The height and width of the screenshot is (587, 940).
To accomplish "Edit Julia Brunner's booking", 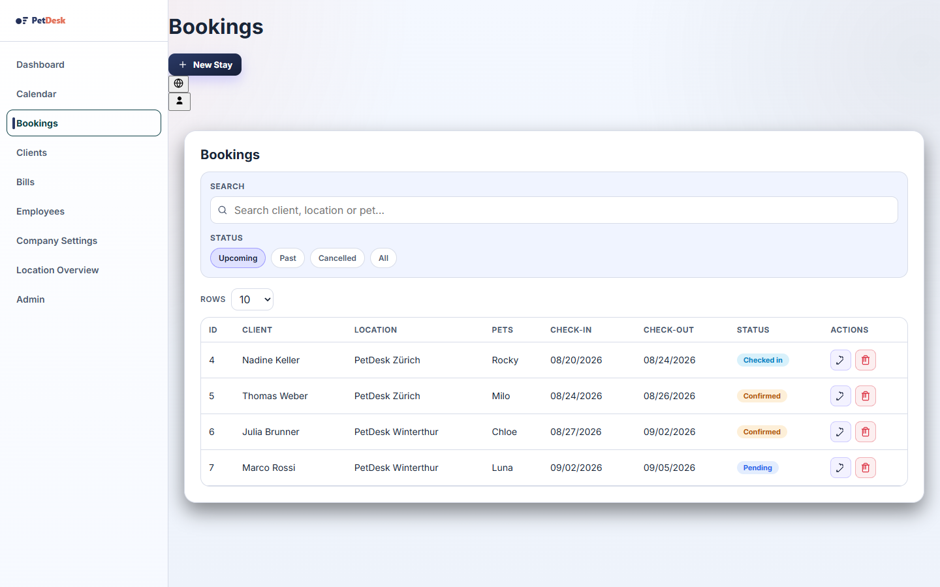I will point(840,432).
